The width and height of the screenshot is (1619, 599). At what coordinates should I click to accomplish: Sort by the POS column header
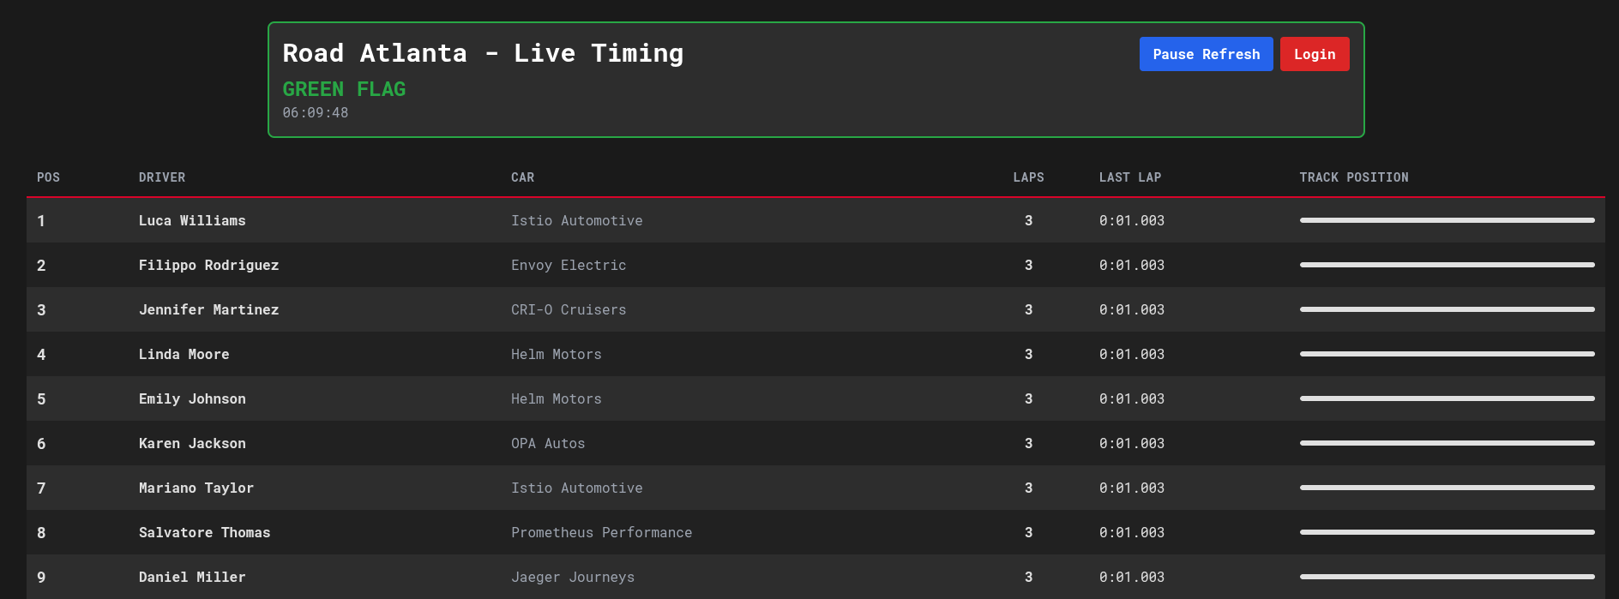48,177
